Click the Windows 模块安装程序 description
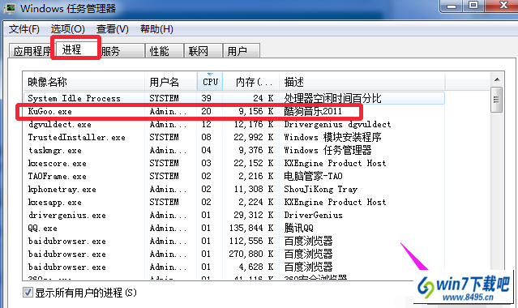 point(332,137)
